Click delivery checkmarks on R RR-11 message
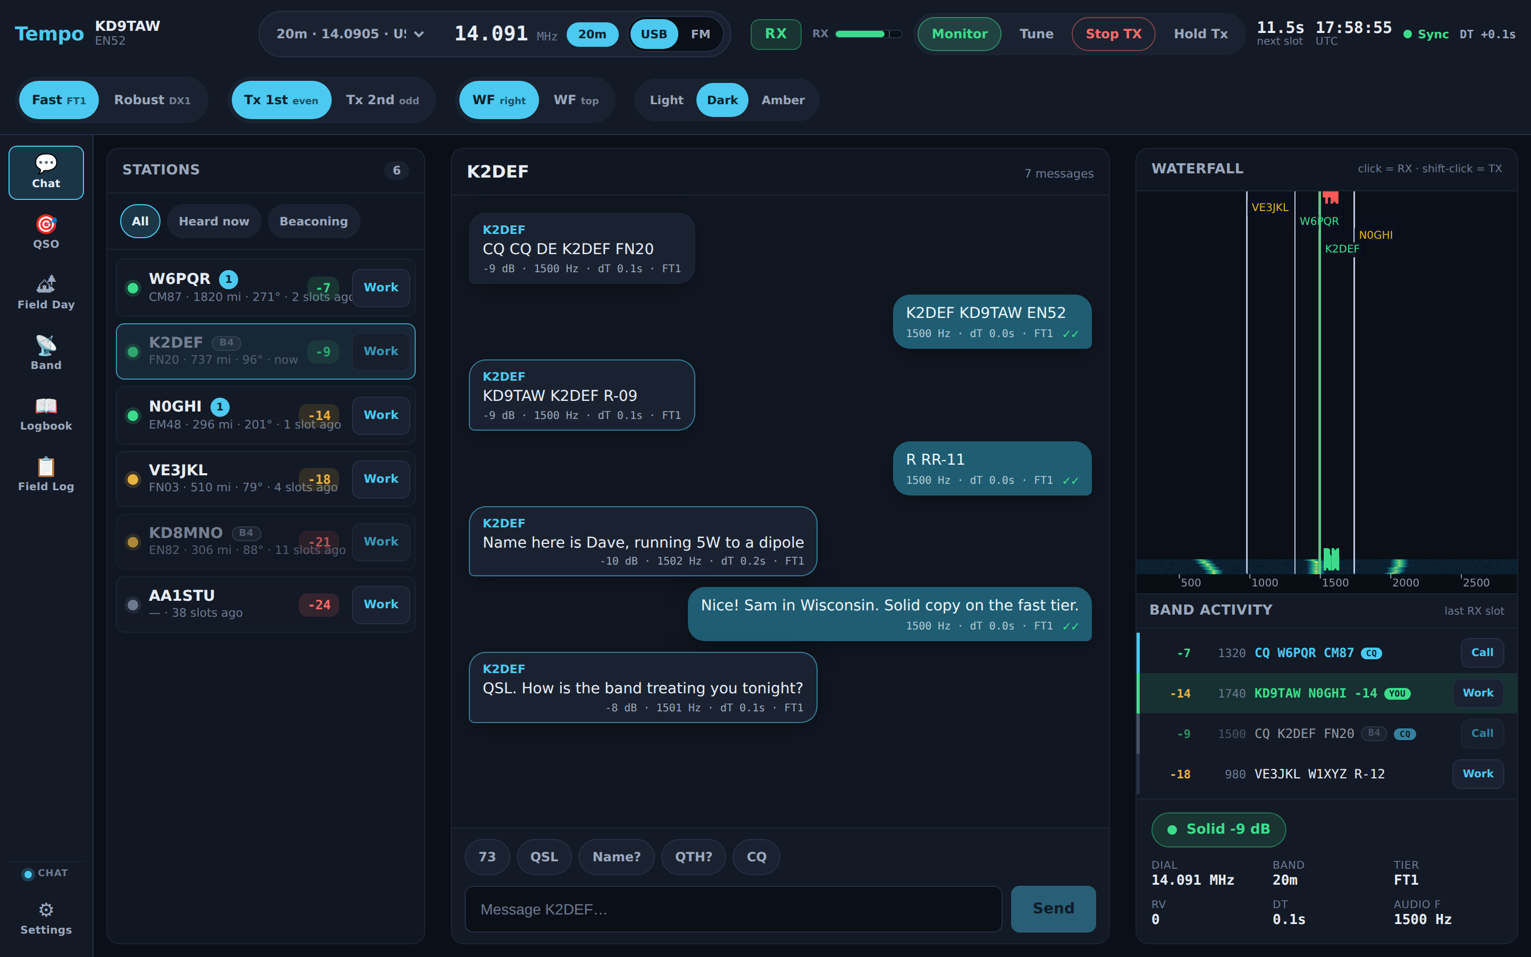The height and width of the screenshot is (957, 1531). point(1071,481)
